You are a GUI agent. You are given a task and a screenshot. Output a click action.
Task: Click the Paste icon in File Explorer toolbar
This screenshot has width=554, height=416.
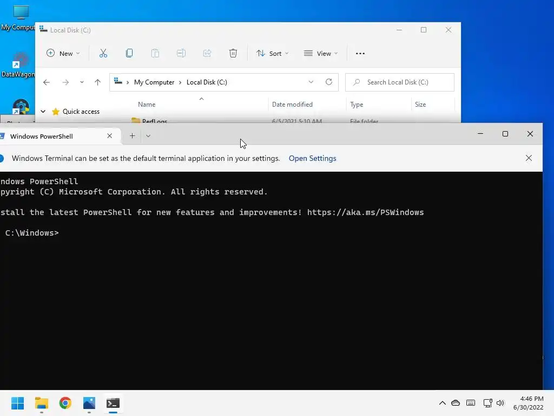[155, 54]
